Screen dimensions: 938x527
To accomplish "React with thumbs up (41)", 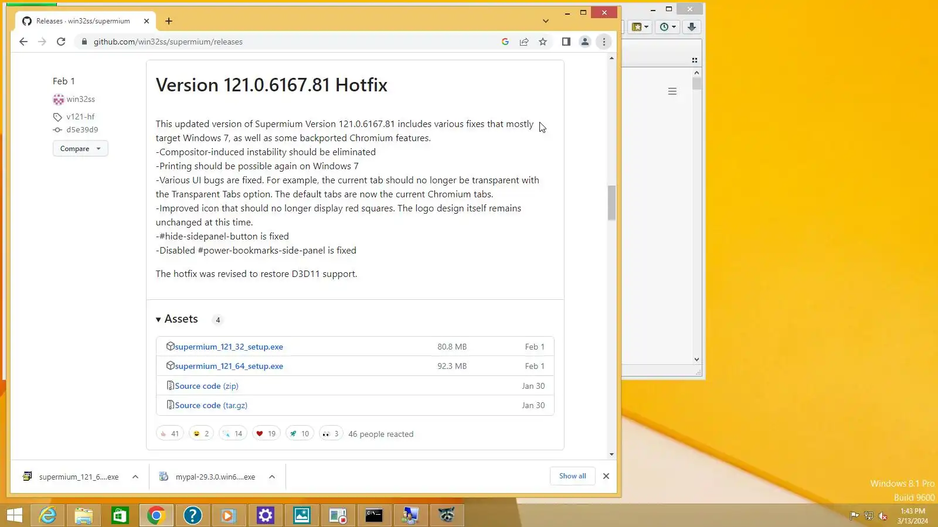I will 169,434.
